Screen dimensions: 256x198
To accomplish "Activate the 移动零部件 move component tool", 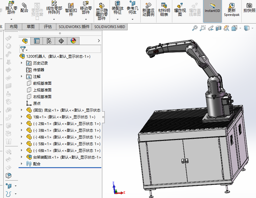I will tap(86, 8).
